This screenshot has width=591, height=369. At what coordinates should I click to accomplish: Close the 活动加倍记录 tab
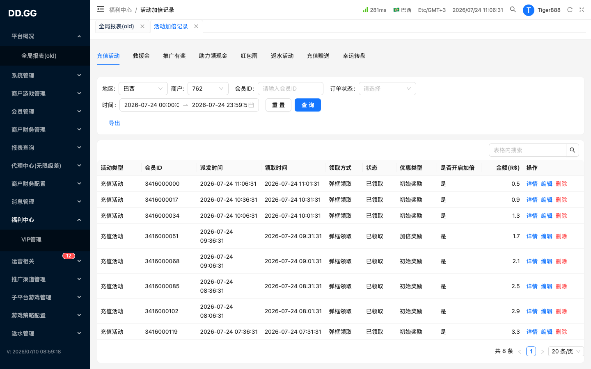point(196,26)
